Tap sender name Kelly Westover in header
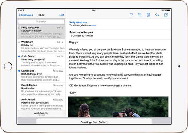Viewport: 188px width, 133px height. click(78, 22)
